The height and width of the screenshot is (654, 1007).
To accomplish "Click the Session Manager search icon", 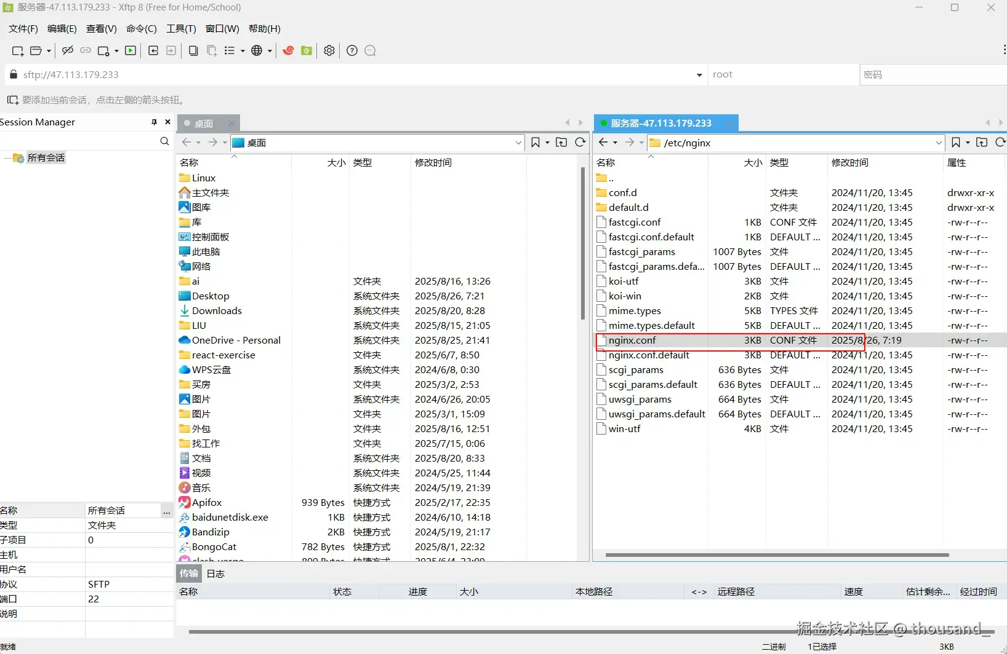I will (x=164, y=141).
